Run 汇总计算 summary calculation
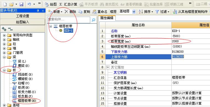 (68, 4)
